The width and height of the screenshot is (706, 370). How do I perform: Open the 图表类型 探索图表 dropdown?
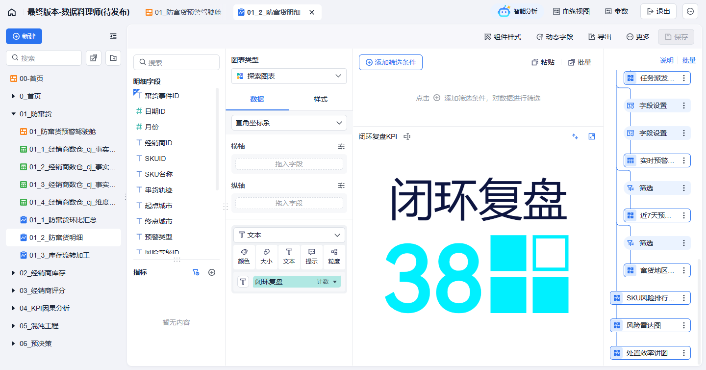[x=289, y=76]
